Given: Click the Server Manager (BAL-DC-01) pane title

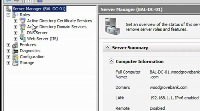Looking at the screenshot, I should tap(132, 9).
